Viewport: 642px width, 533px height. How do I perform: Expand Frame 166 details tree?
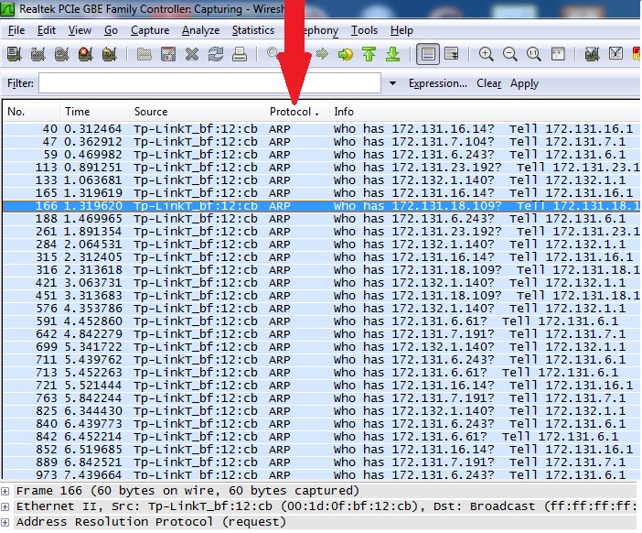(5, 491)
